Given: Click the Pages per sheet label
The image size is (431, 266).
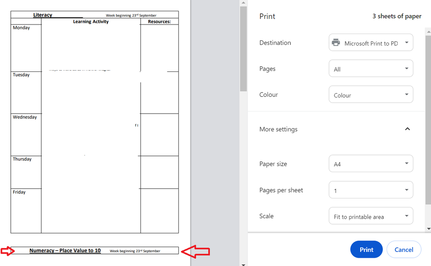Looking at the screenshot, I should (281, 190).
